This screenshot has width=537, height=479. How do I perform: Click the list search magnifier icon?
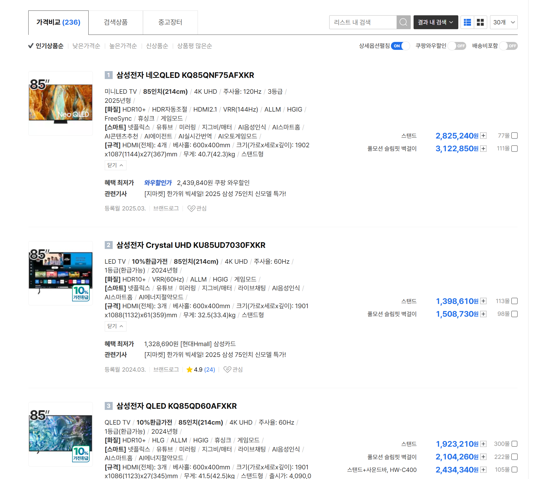pos(403,22)
